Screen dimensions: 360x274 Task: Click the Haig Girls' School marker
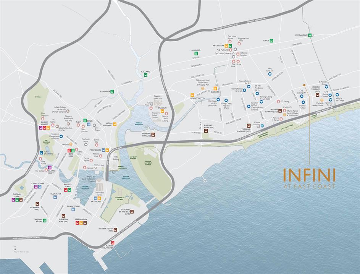click(x=270, y=74)
